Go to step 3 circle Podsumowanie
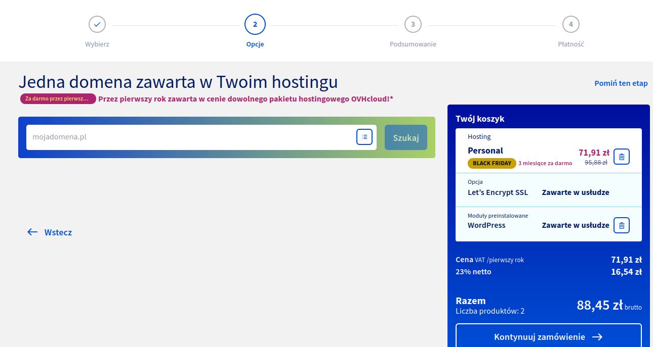This screenshot has height=347, width=653. point(413,24)
